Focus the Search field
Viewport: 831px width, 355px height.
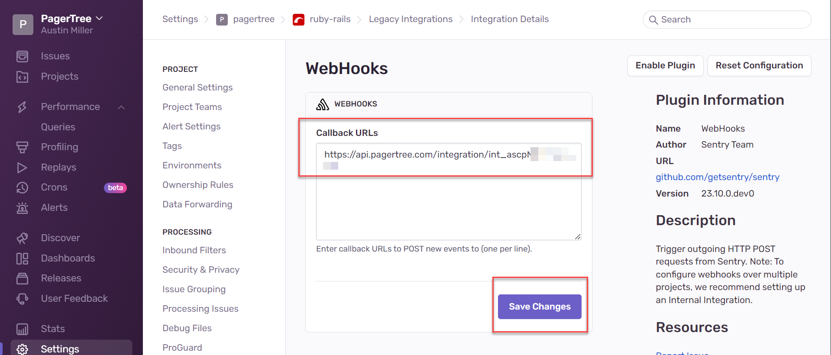(x=727, y=19)
